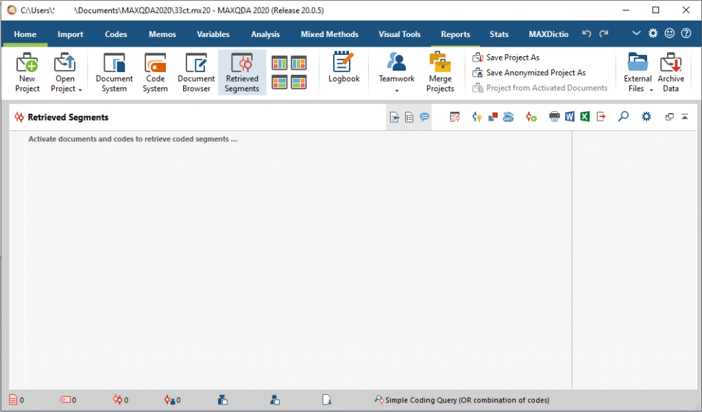Click the New Project icon
Viewport: 702px width, 412px height.
point(27,62)
